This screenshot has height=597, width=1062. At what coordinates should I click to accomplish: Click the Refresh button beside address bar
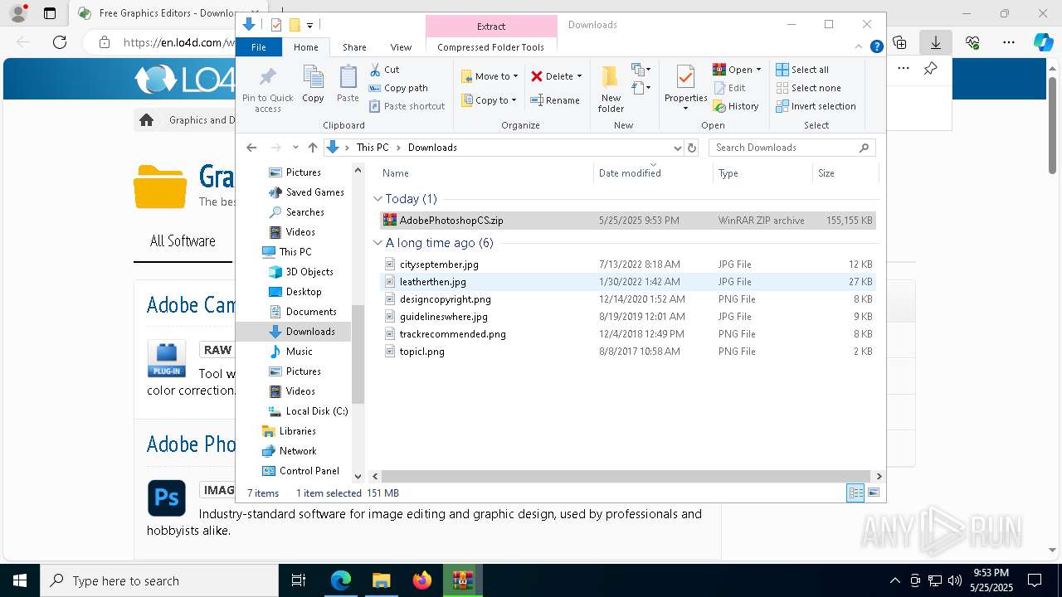pyautogui.click(x=692, y=148)
